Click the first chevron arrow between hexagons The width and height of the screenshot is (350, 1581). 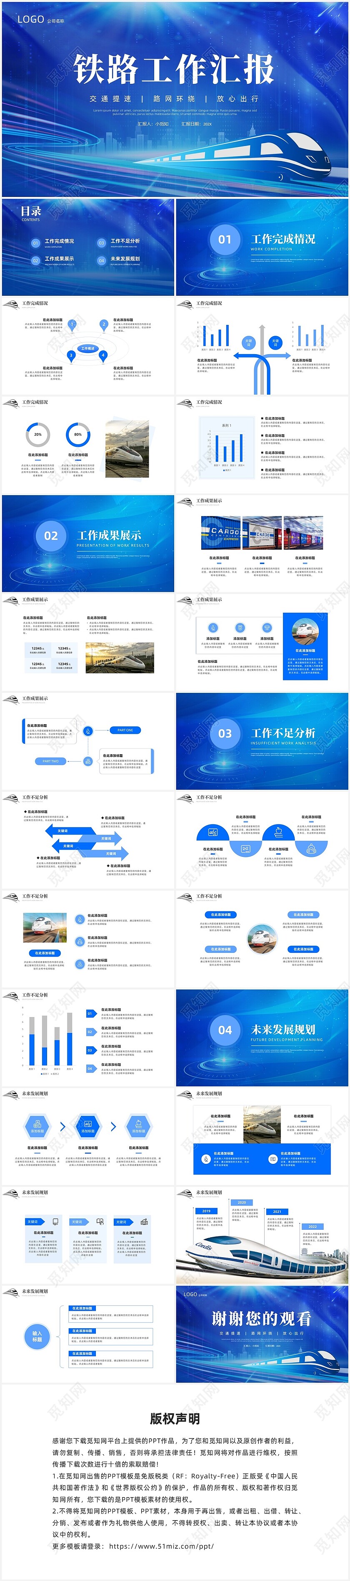click(x=62, y=1126)
